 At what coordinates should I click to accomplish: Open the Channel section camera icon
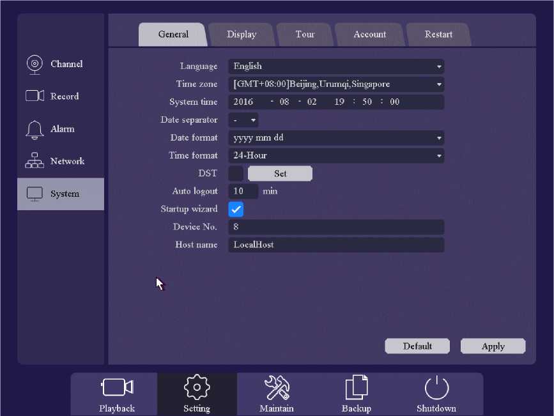(x=35, y=64)
